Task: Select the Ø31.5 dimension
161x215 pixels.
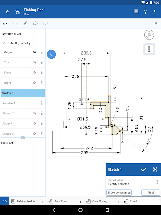Action: [x=83, y=119]
